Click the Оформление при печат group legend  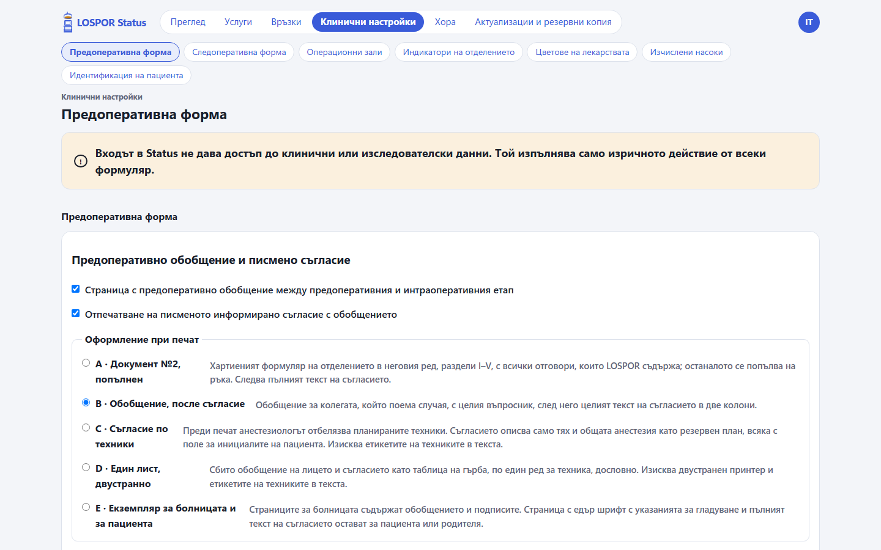[x=142, y=340]
